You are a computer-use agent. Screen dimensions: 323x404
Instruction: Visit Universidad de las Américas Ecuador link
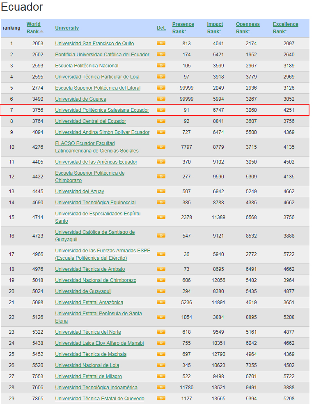[x=96, y=162]
